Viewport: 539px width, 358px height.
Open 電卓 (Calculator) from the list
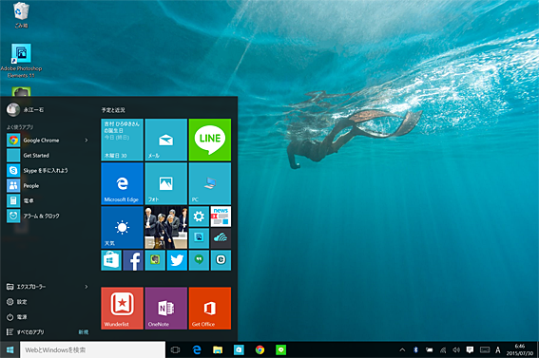48,200
